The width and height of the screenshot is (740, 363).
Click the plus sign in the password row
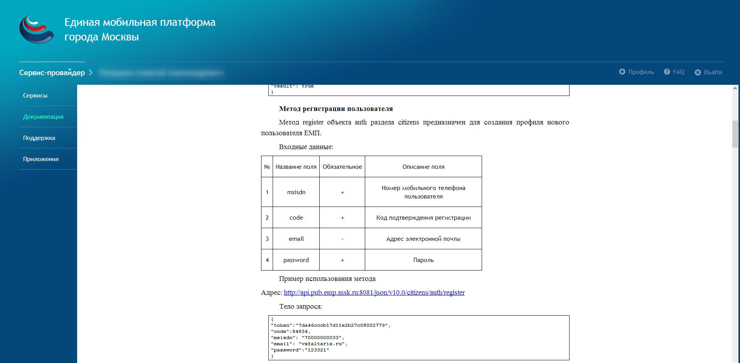342,260
